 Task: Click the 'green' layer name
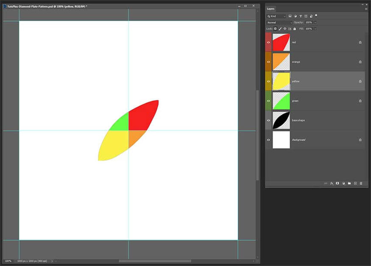pyautogui.click(x=295, y=101)
